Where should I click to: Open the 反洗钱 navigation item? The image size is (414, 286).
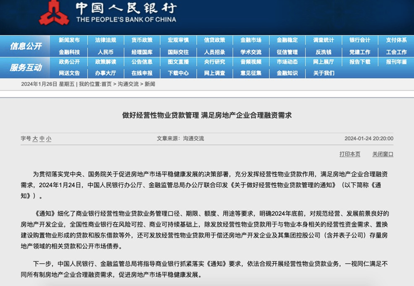[324, 52]
